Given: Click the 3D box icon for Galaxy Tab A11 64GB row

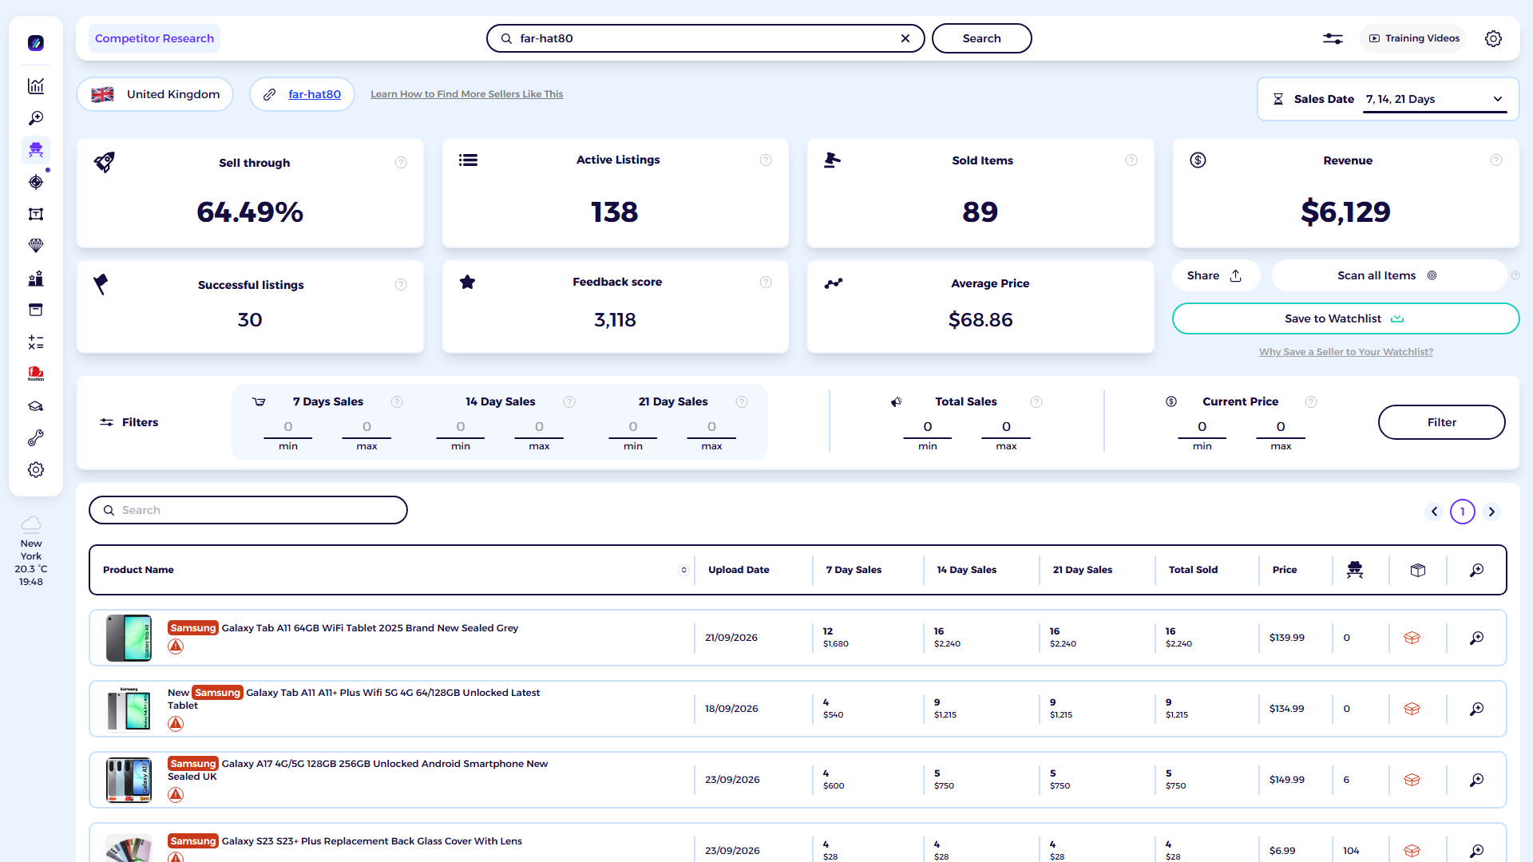Looking at the screenshot, I should click(1412, 638).
